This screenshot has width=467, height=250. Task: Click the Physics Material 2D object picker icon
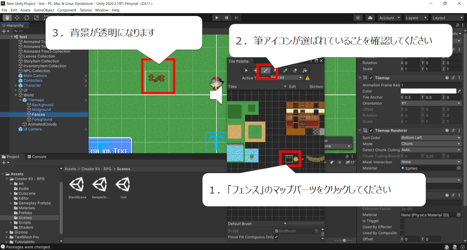click(x=459, y=215)
